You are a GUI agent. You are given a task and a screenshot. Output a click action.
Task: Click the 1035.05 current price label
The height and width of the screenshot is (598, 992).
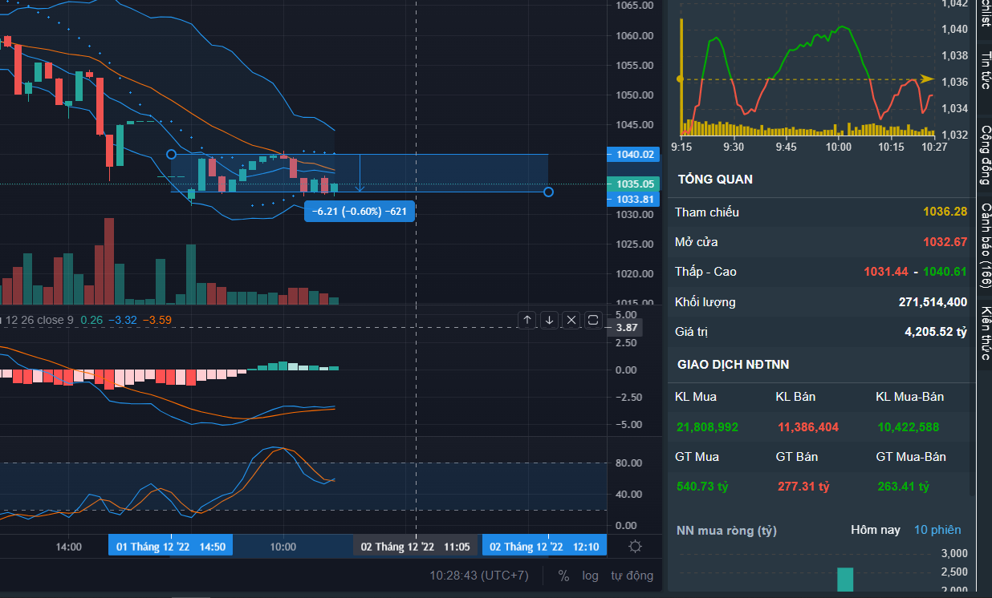click(633, 184)
